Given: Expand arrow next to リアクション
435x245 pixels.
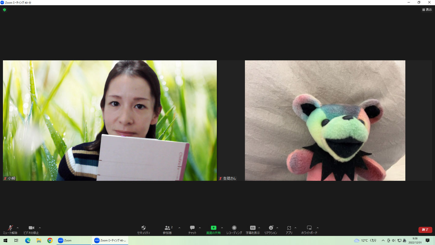Looking at the screenshot, I should click(x=277, y=228).
